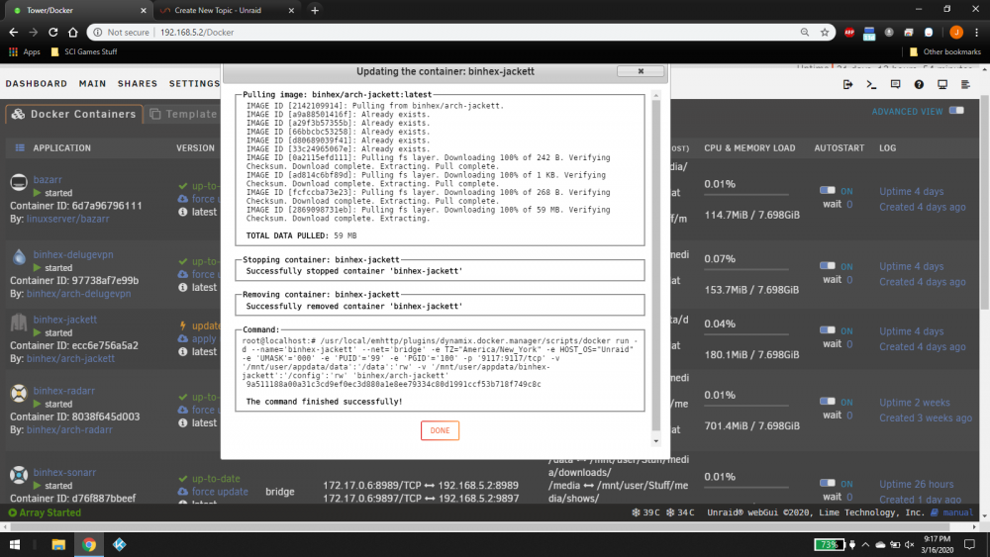Click the browser home icon
990x557 pixels.
72,33
